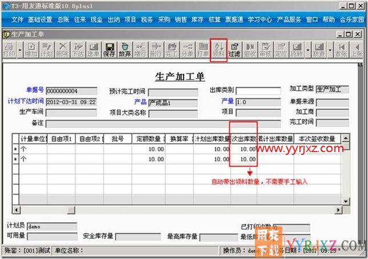Click the 定额数量 column header
The image size is (368, 259).
point(149,139)
